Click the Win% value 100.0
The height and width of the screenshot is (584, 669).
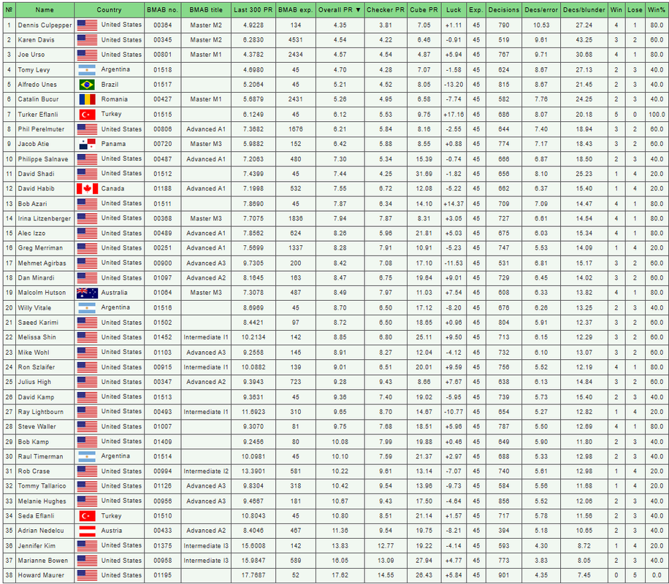[657, 115]
